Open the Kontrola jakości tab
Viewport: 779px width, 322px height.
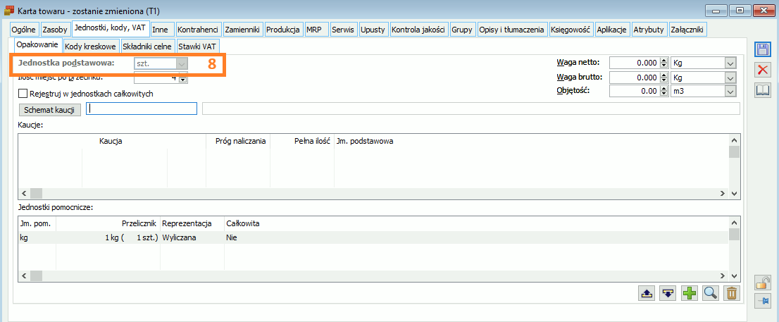pos(418,30)
